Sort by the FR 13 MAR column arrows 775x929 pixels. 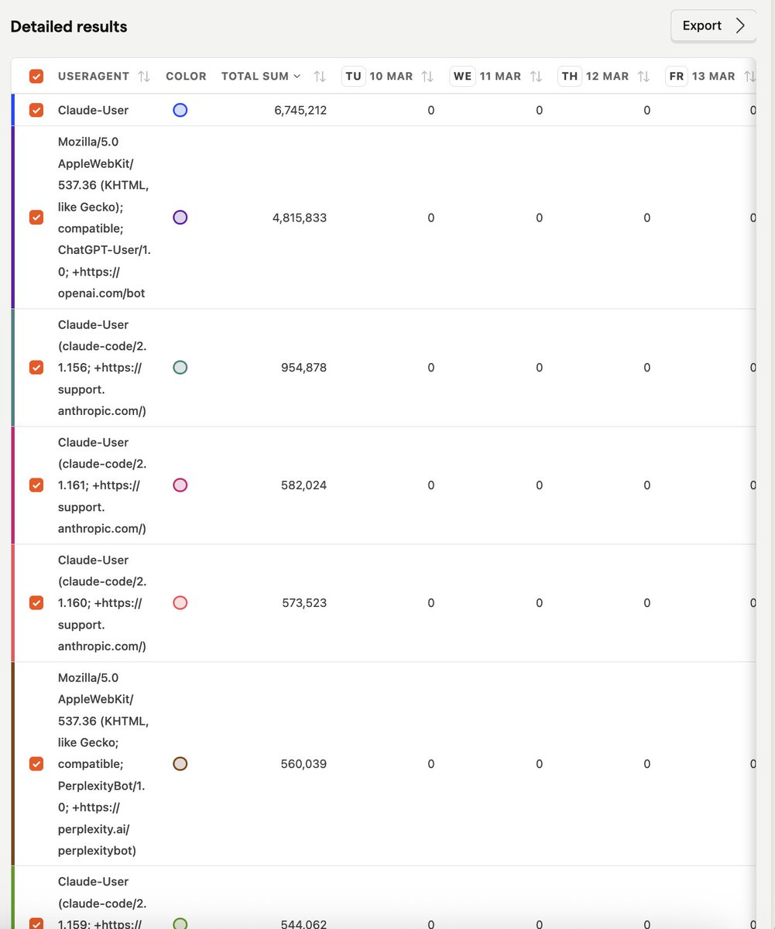[x=749, y=76]
